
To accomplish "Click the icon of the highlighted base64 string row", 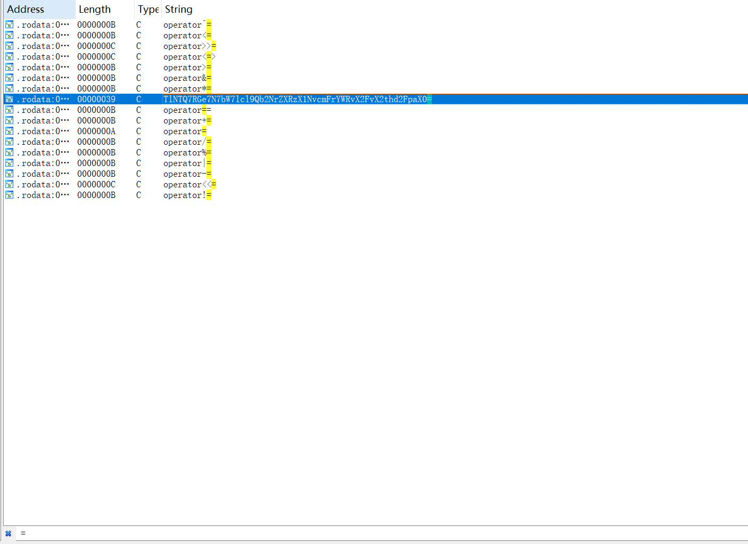I will (x=9, y=99).
